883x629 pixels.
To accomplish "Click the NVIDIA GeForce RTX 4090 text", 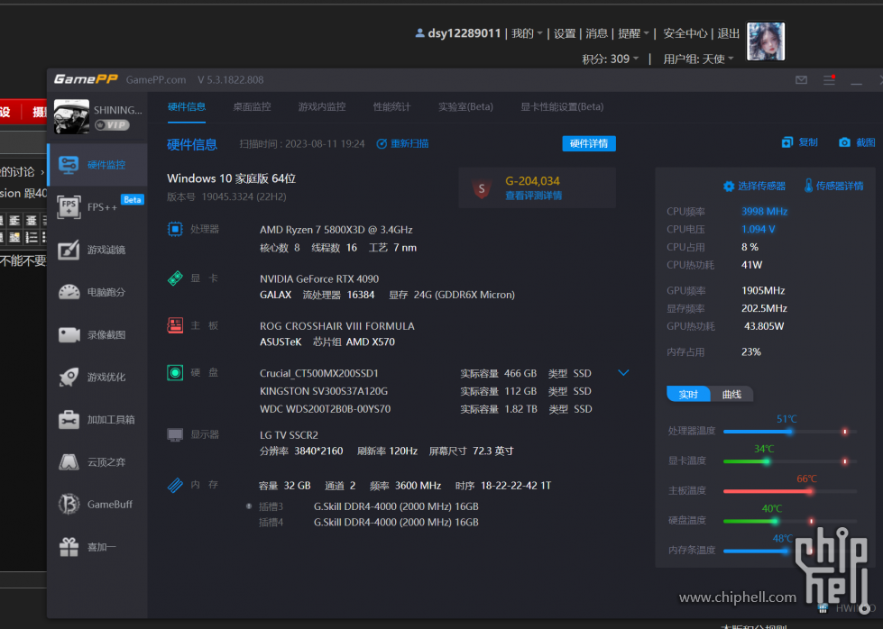I will (318, 278).
